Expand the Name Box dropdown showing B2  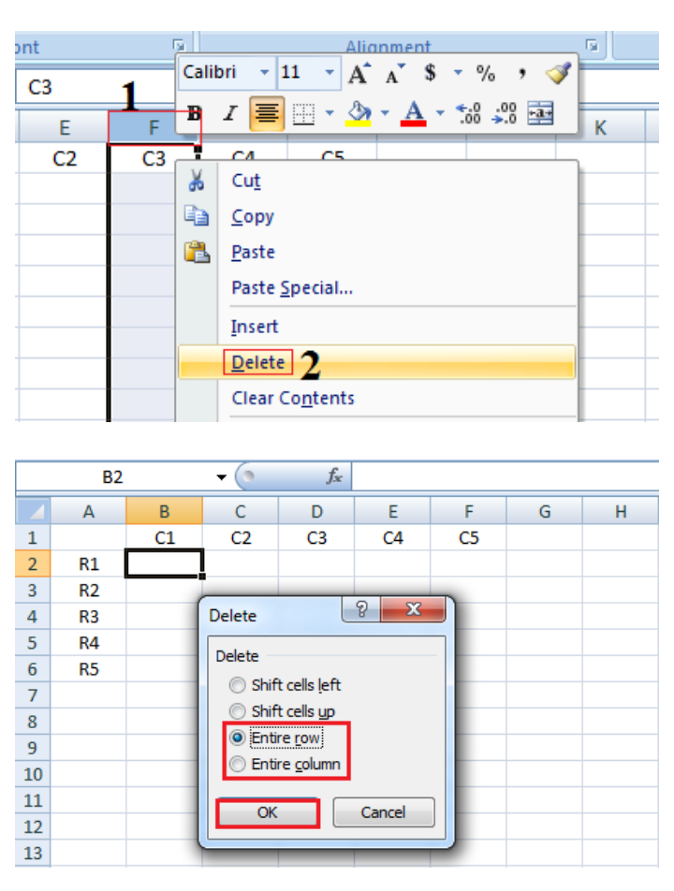coord(221,477)
